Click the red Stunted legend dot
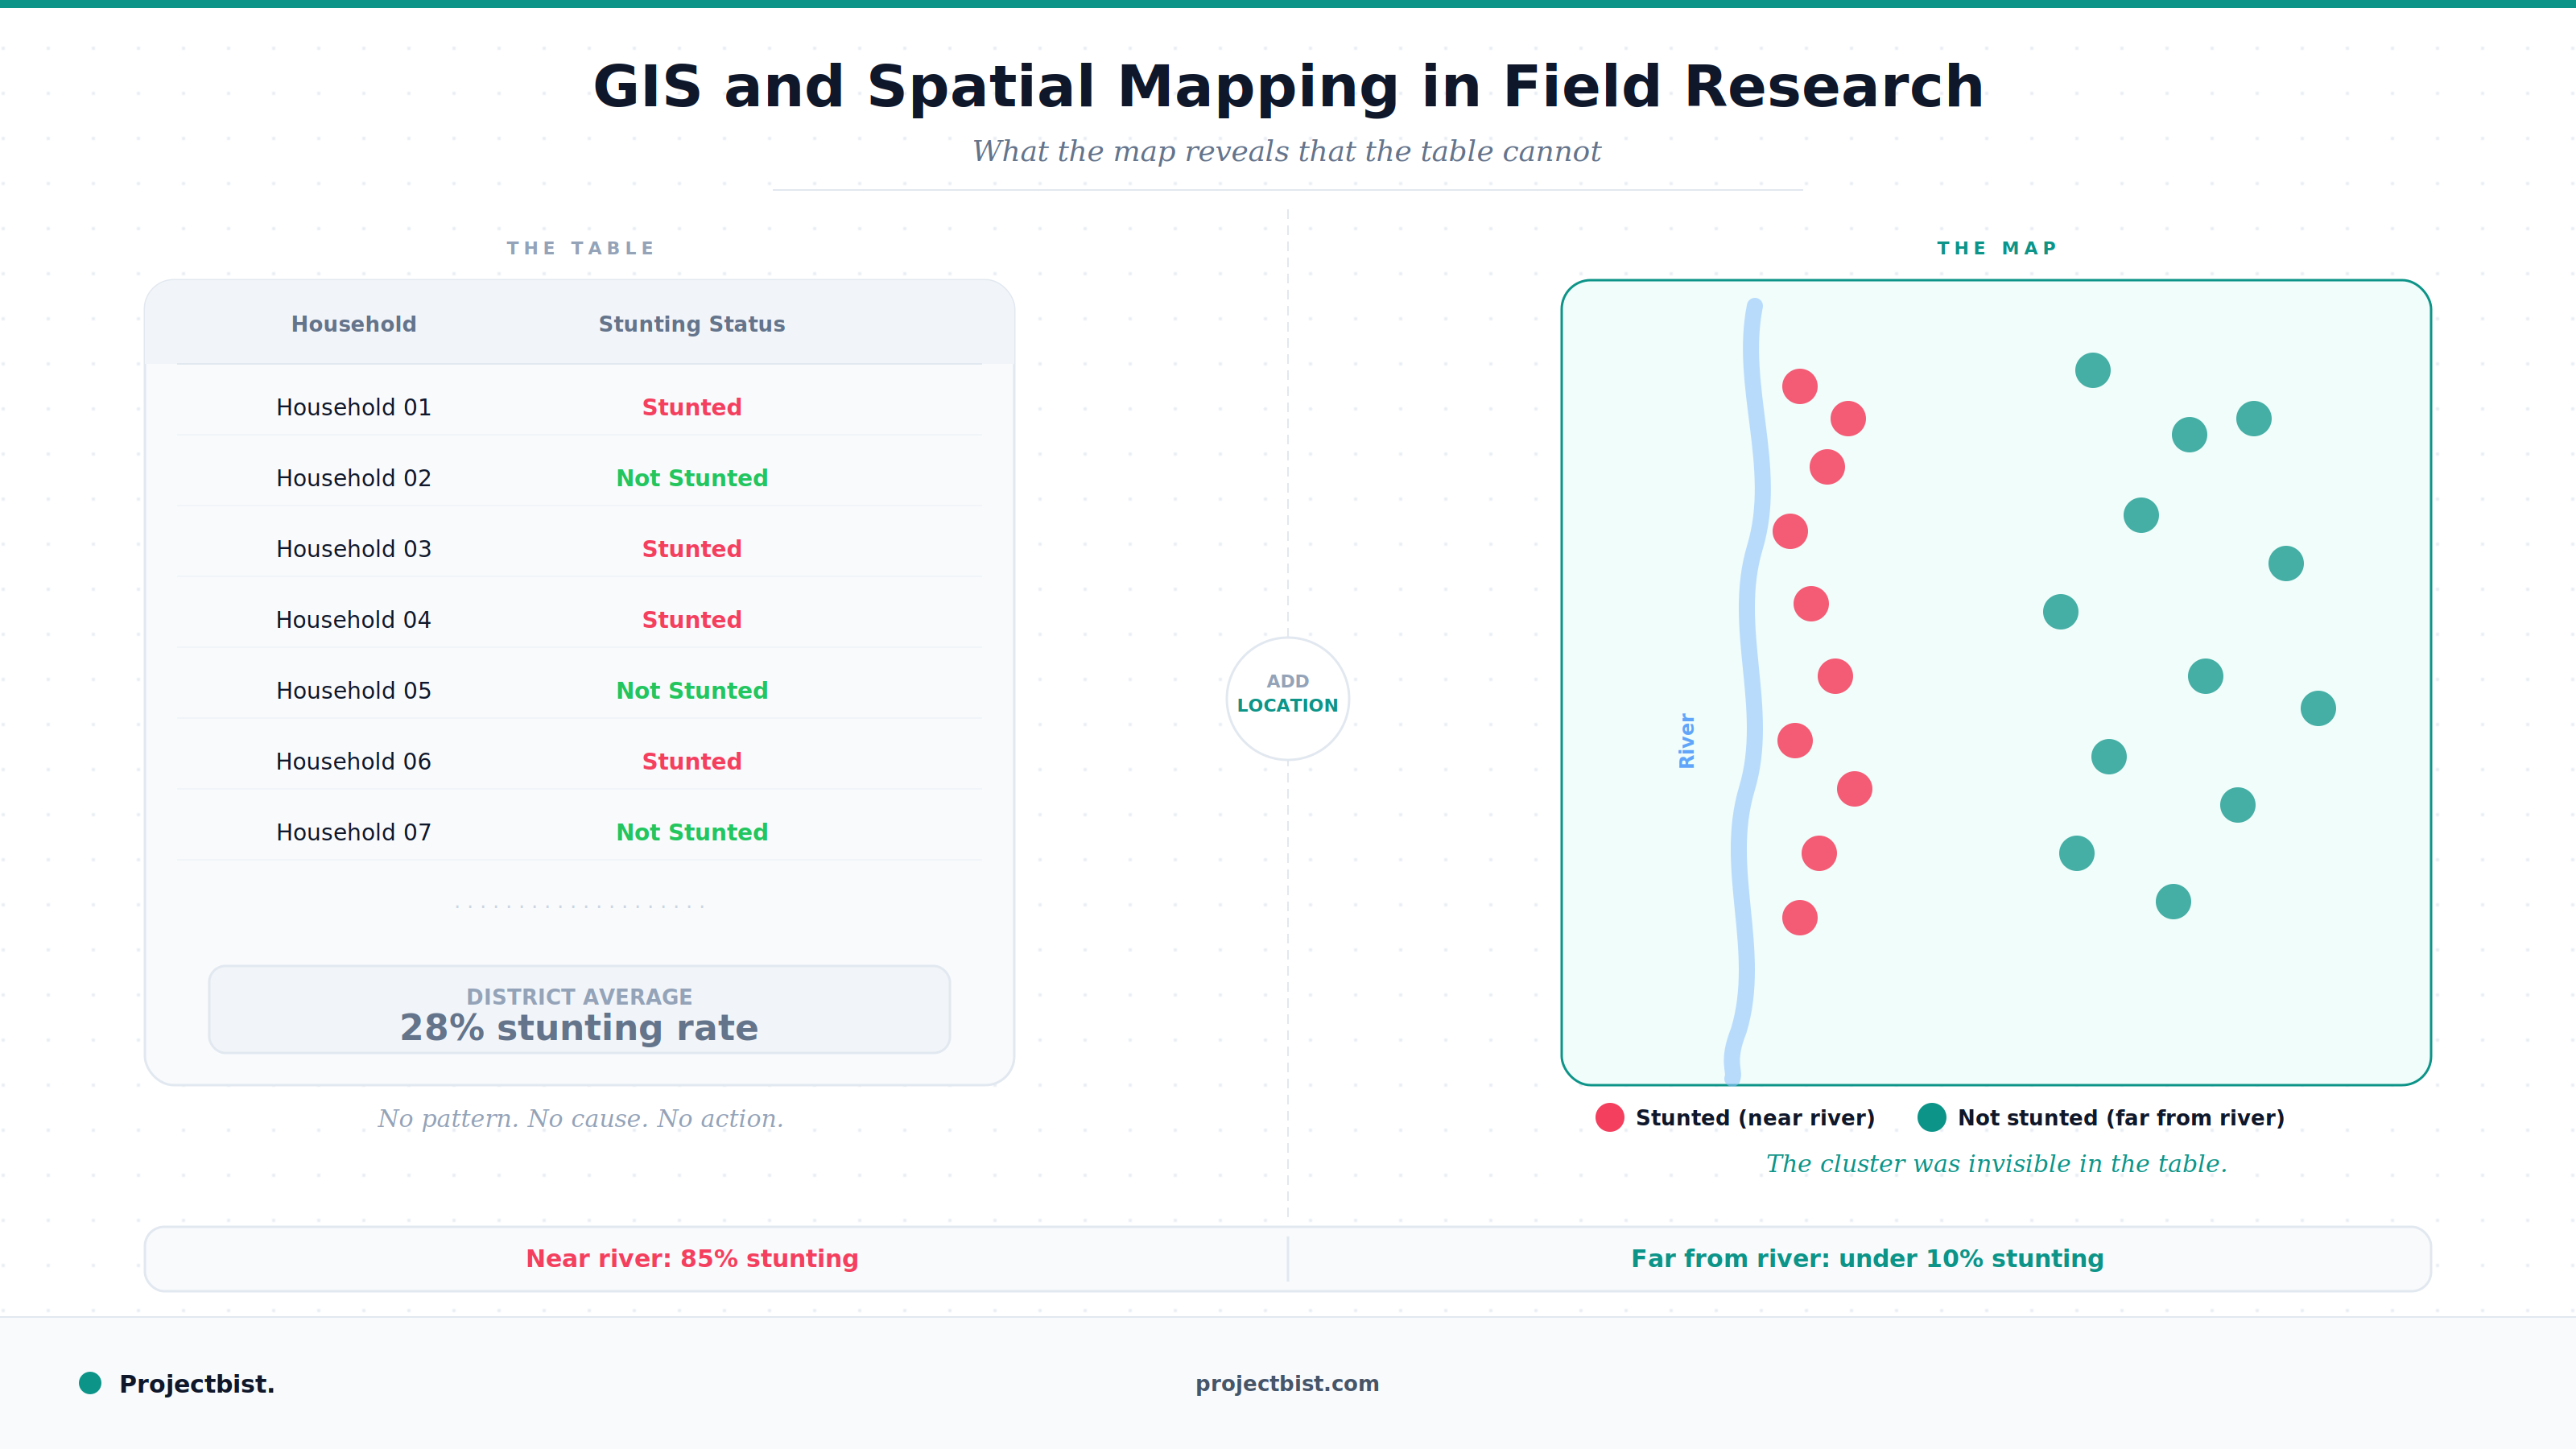Viewport: 2576px width, 1449px height. coord(1610,1117)
